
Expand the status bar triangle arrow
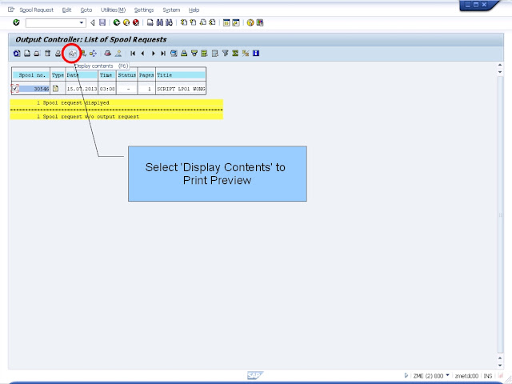pyautogui.click(x=406, y=375)
